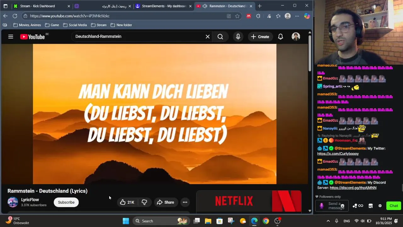Dislike the Rammstein video
This screenshot has width=403, height=227.
(x=145, y=202)
